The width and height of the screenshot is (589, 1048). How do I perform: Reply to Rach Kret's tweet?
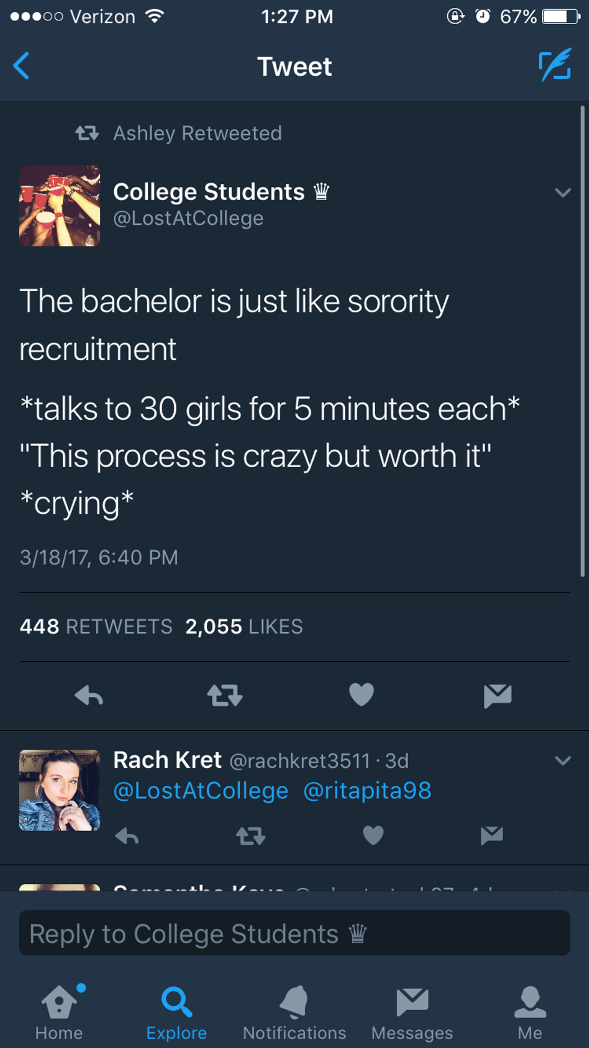click(127, 836)
